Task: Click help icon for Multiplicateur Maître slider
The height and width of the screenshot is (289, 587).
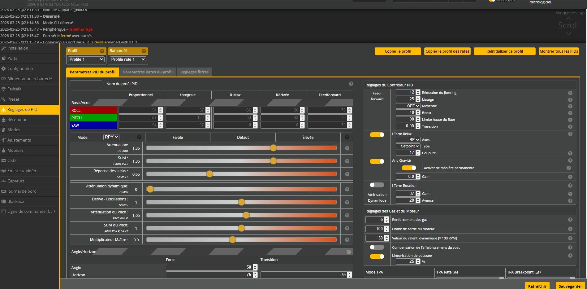Action: click(347, 240)
